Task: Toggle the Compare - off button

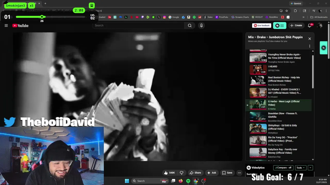Action: (283, 168)
